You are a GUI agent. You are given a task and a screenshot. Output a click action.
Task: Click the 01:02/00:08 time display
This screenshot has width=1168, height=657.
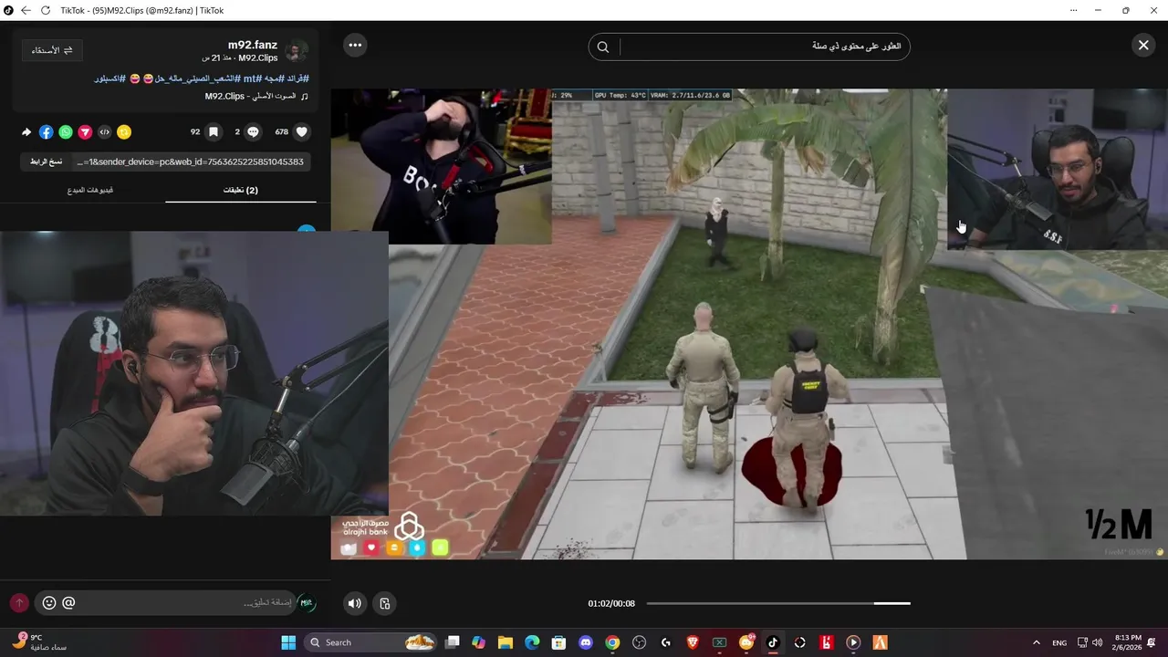click(x=611, y=603)
